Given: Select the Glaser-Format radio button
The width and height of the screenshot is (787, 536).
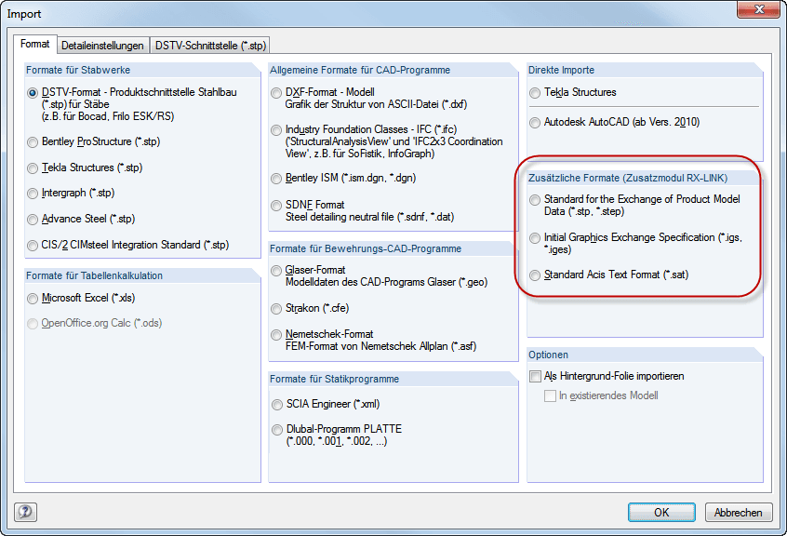Looking at the screenshot, I should click(276, 270).
